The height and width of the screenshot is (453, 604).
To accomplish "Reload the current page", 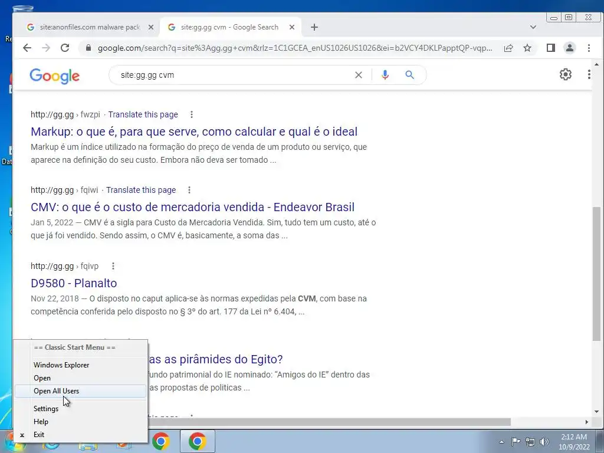I will pos(65,48).
